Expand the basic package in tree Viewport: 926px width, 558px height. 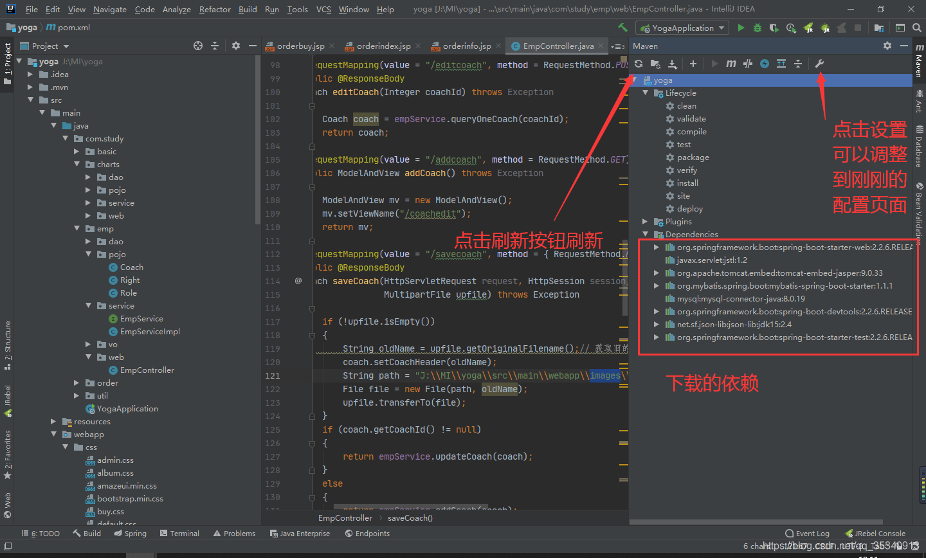point(77,152)
